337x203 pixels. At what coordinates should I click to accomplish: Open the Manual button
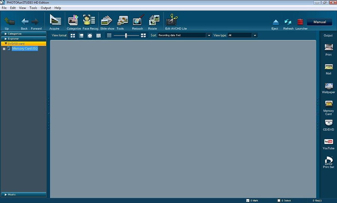320,22
